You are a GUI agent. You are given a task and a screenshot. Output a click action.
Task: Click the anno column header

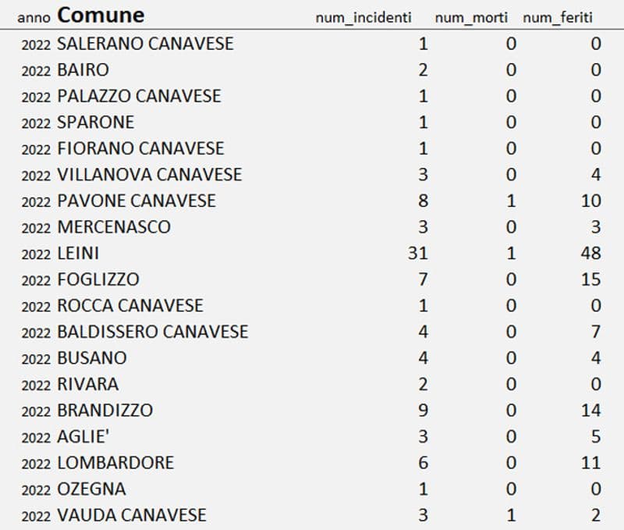click(x=35, y=17)
